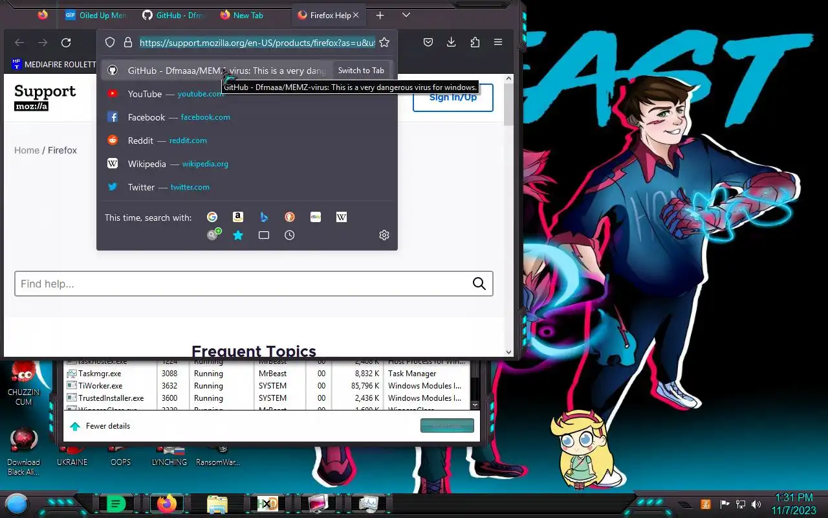This screenshot has height=518, width=828.
Task: Switch to the Oiled Up Meme tab
Action: [x=96, y=15]
